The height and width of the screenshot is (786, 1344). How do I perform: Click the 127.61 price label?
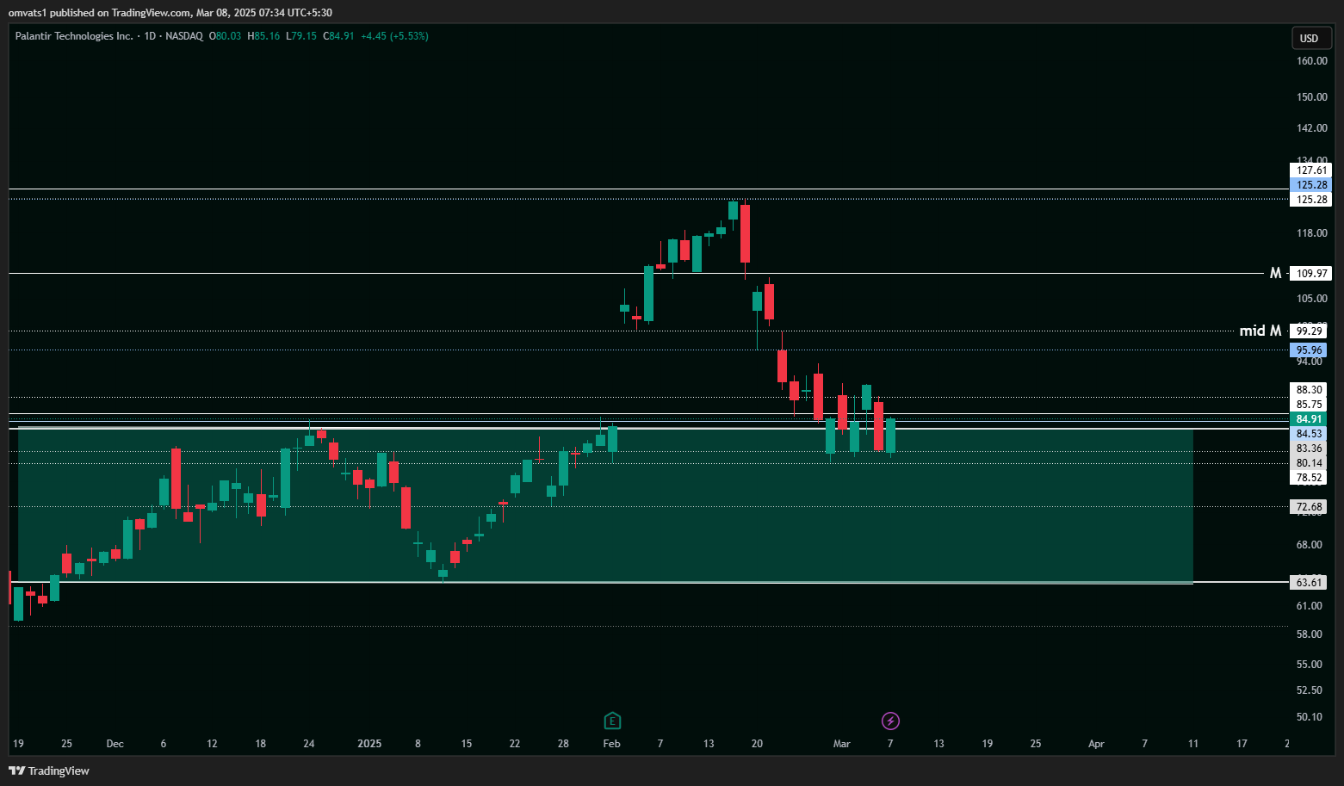[1310, 170]
